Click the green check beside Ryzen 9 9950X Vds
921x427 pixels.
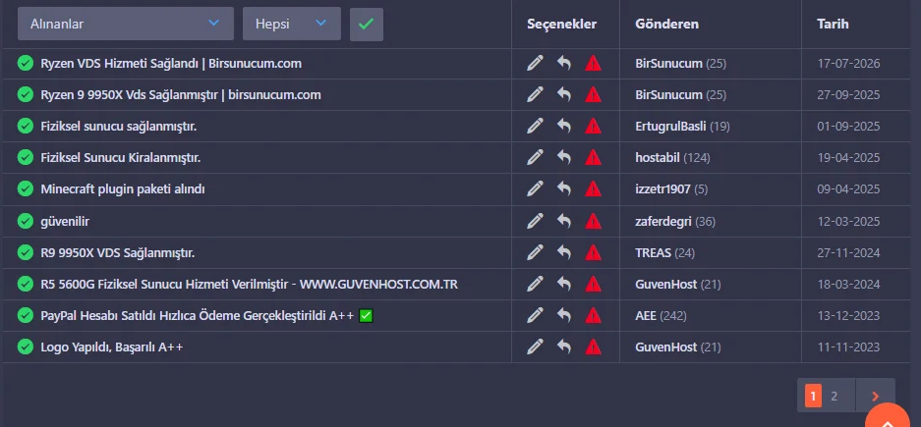[x=25, y=94]
